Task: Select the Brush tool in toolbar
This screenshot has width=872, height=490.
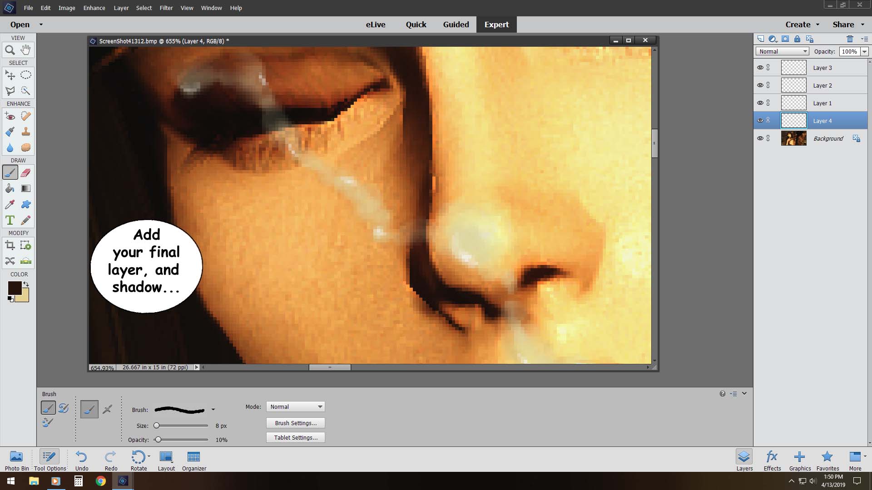Action: (10, 173)
